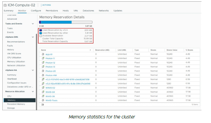Click the vCLS-92a49383 VM icon
211x123 pixels.
coord(43,84)
